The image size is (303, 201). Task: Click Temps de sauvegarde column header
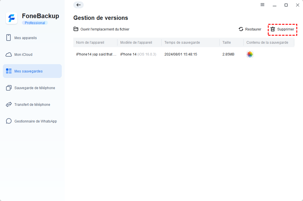[182, 43]
